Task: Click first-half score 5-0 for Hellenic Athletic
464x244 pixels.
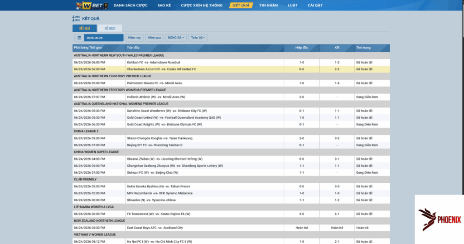Action: 301,97
